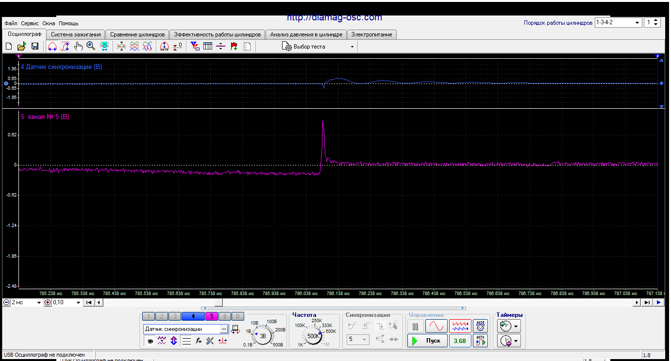Screen dimensions: 671x361
Task: Click the blue vertical double-arrow icon
Action: tap(174, 341)
